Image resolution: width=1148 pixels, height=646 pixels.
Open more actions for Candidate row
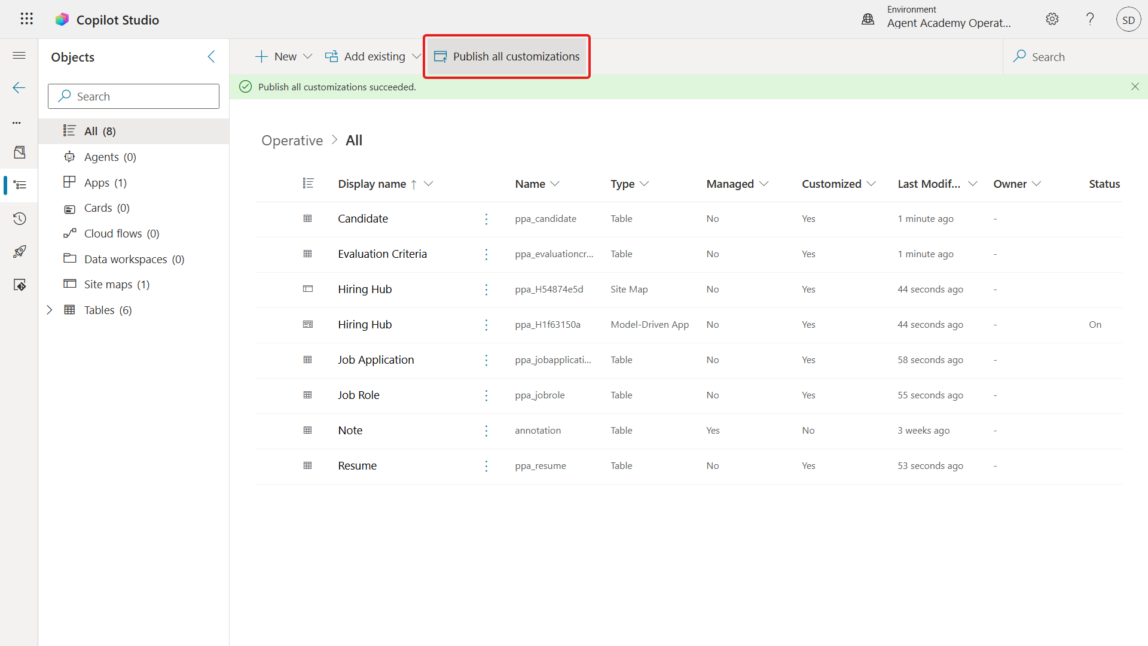(486, 219)
